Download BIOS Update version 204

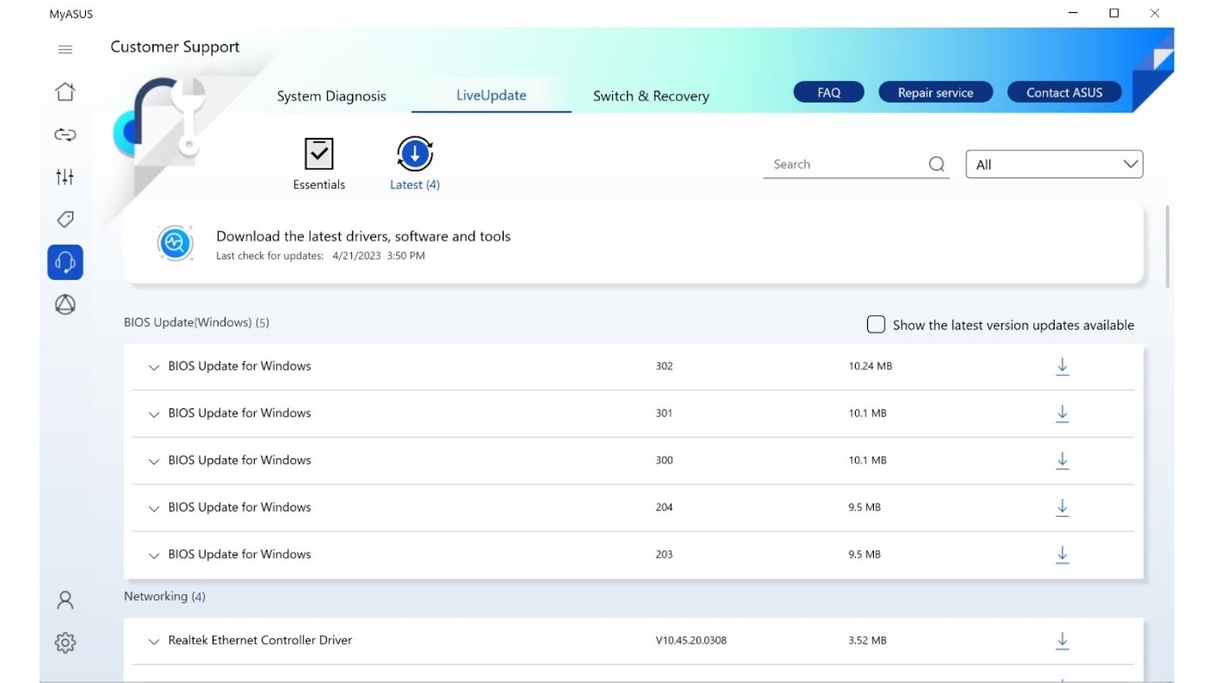pyautogui.click(x=1062, y=508)
